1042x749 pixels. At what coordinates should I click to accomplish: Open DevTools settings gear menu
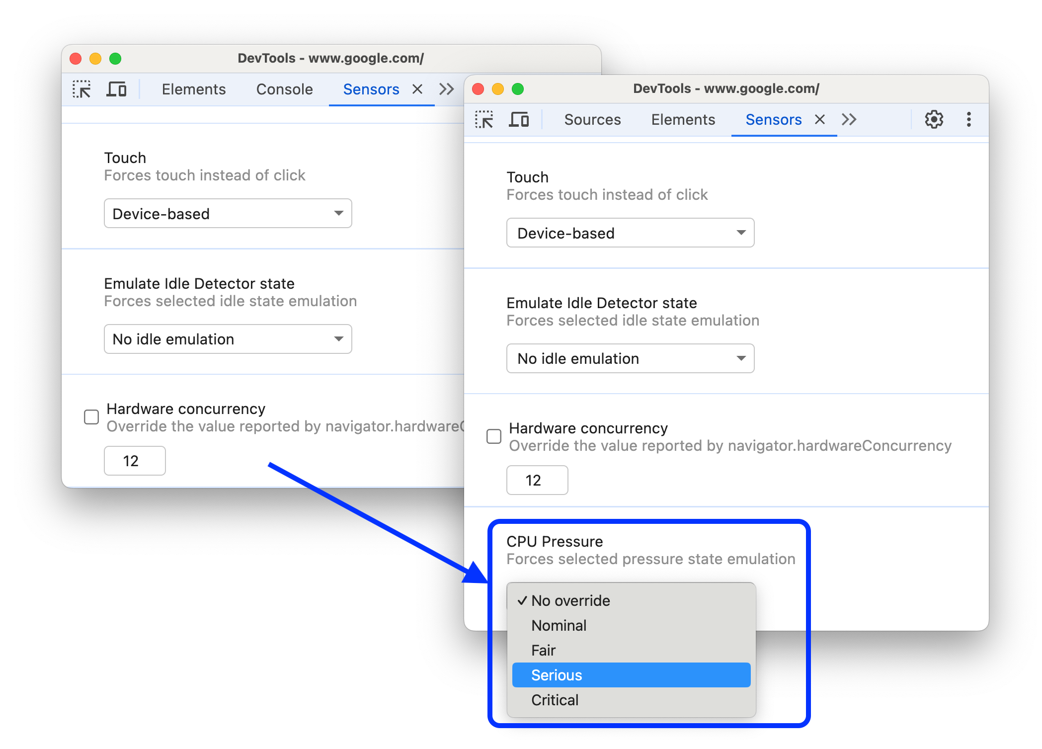(934, 119)
